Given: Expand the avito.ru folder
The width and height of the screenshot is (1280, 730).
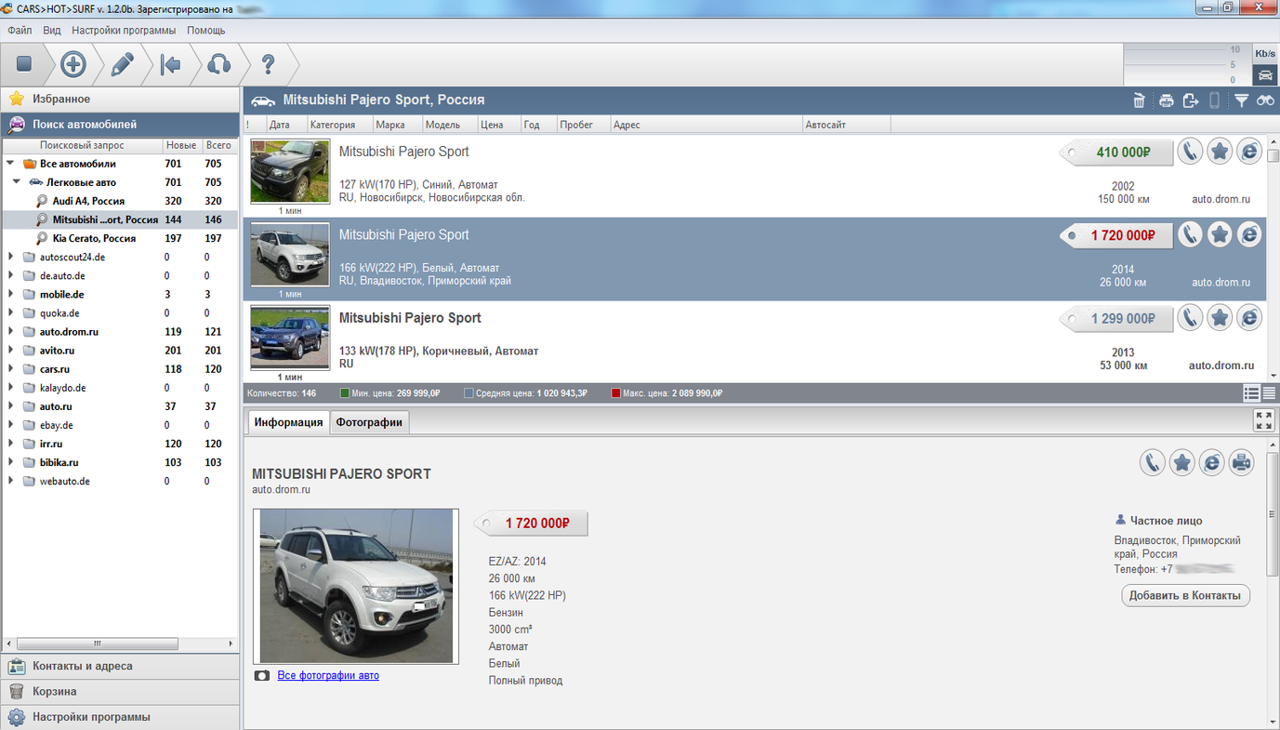Looking at the screenshot, I should tap(10, 350).
